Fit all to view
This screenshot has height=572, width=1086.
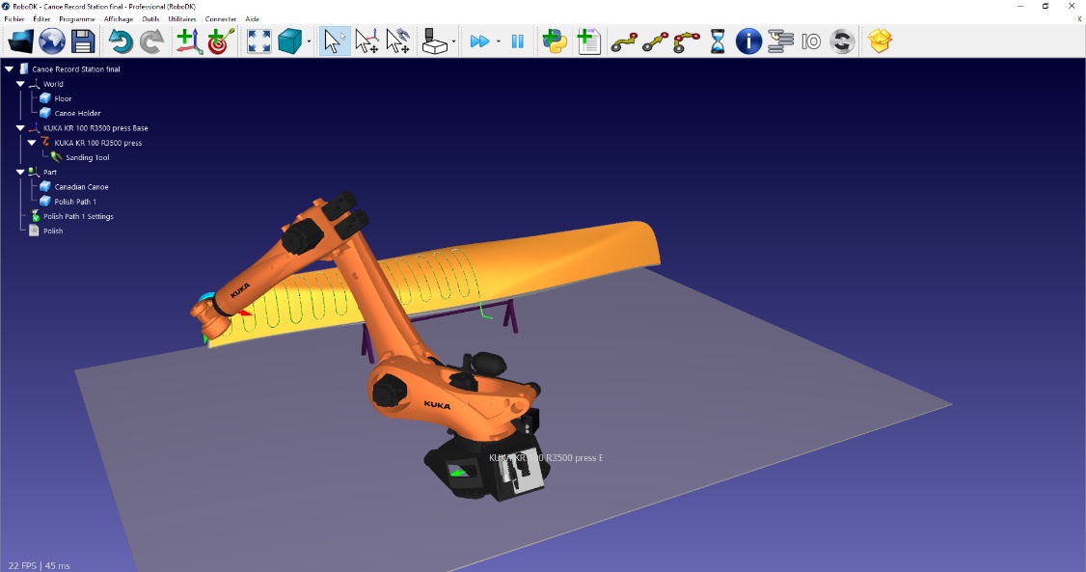click(x=259, y=41)
